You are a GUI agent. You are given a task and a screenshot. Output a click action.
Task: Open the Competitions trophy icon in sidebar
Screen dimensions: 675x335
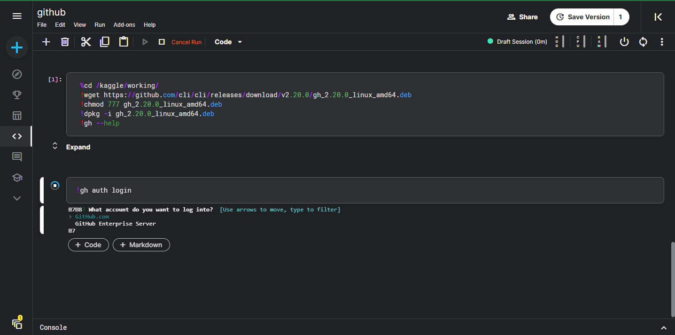click(x=17, y=95)
